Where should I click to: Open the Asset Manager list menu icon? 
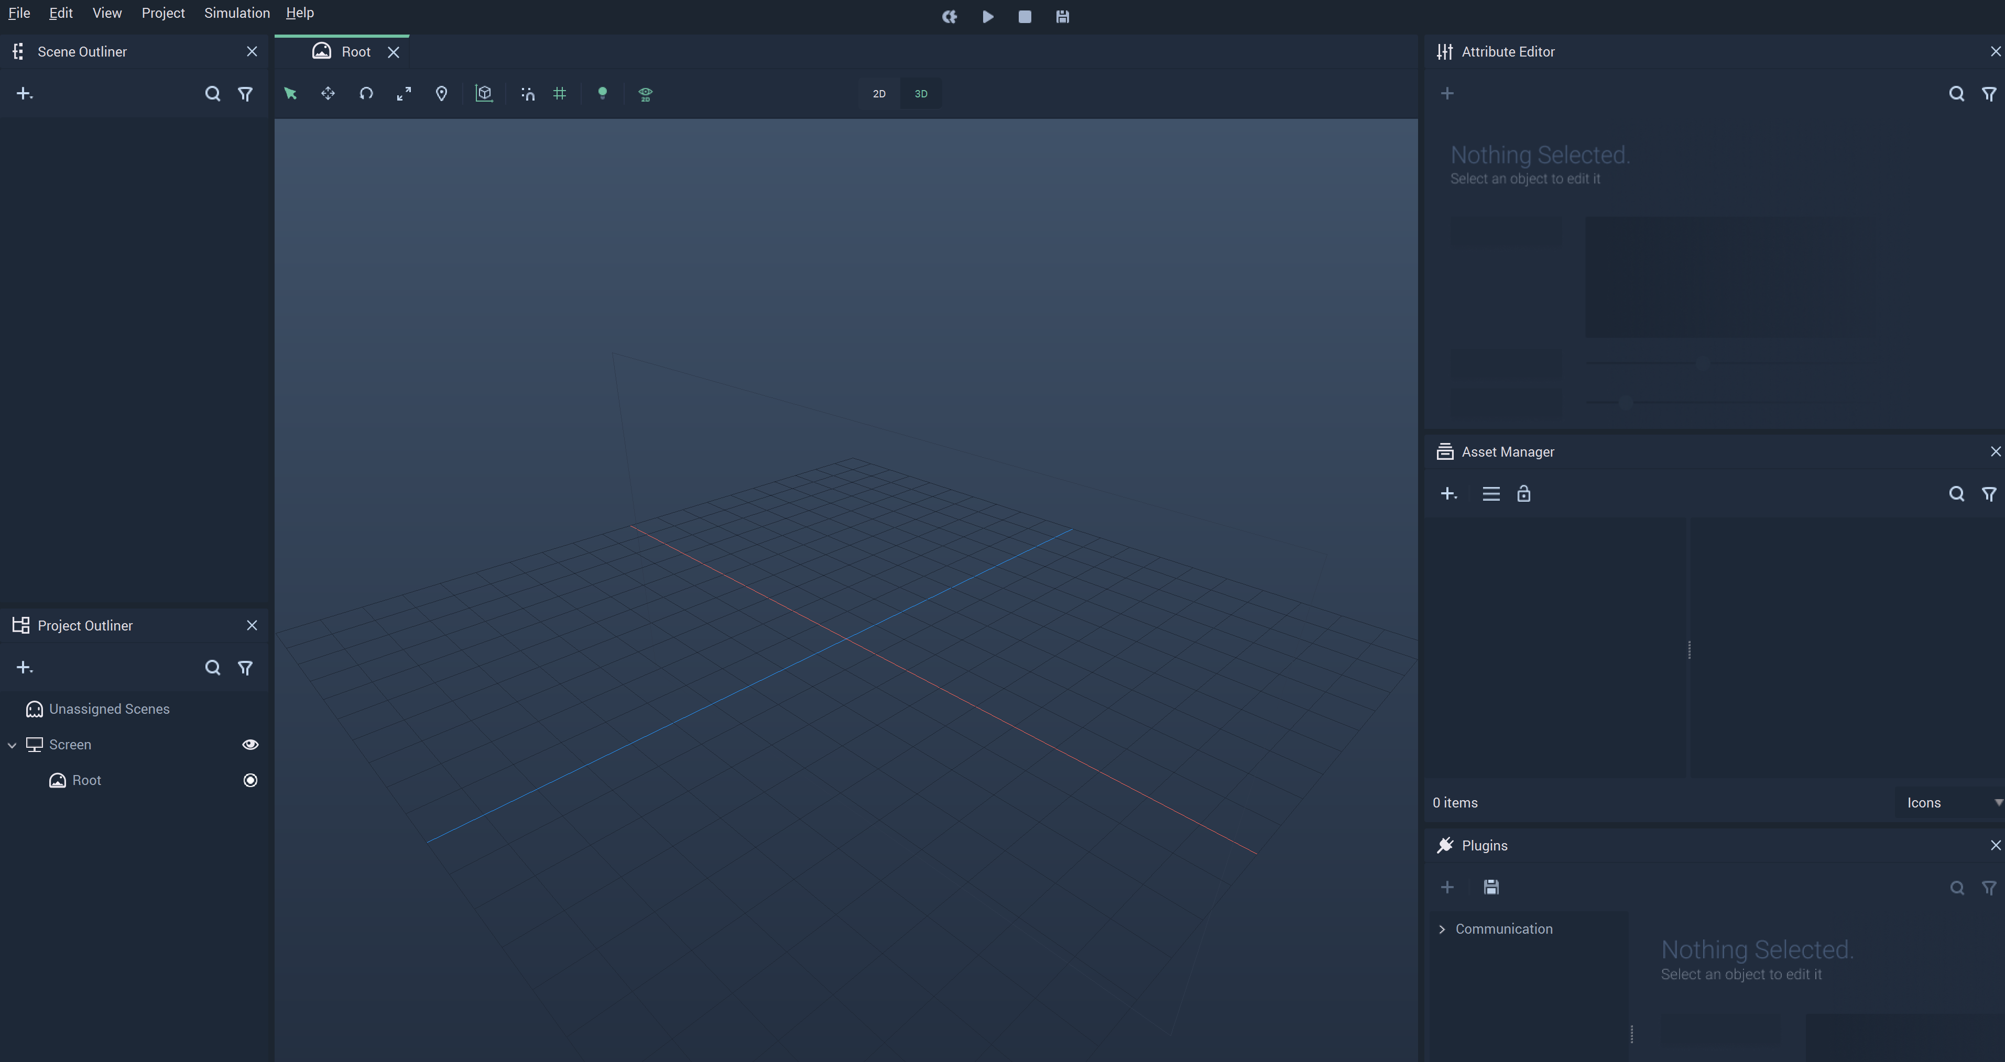[1490, 493]
